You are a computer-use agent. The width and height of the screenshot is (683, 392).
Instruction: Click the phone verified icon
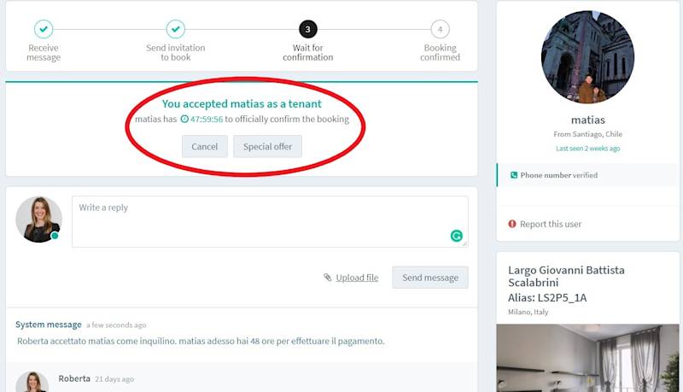click(x=514, y=175)
